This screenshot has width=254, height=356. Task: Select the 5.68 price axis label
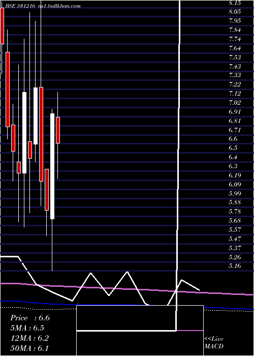click(x=235, y=221)
